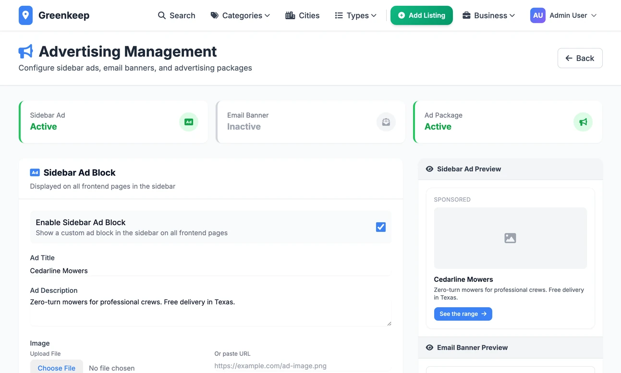The width and height of the screenshot is (621, 373).
Task: Open the Business dropdown chevron
Action: point(512,15)
